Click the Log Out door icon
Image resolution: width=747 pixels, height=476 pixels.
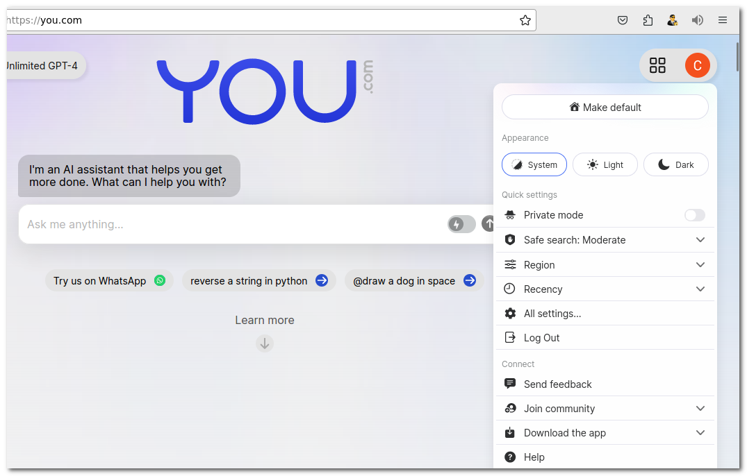[x=510, y=338]
